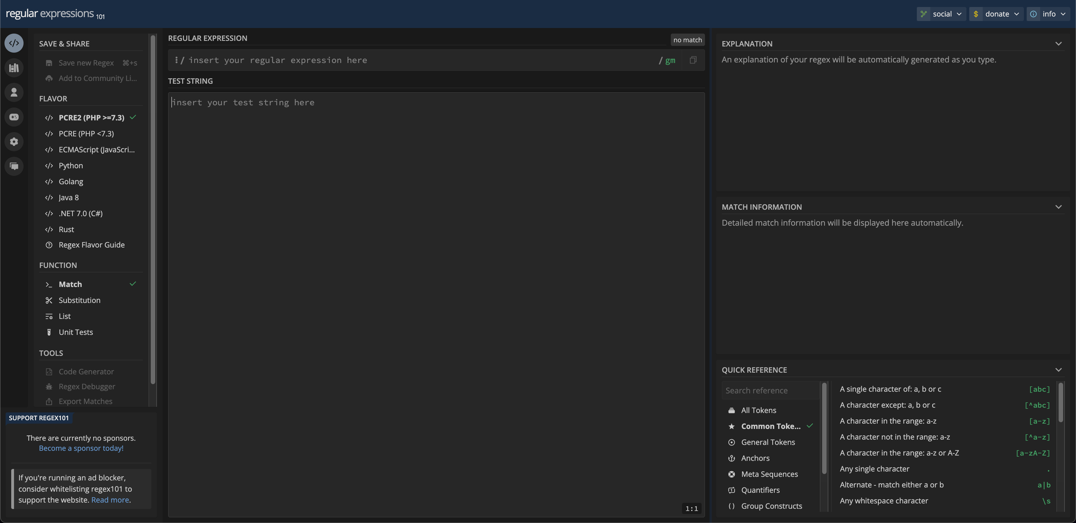Select Anchors in quick reference categories

coord(755,458)
